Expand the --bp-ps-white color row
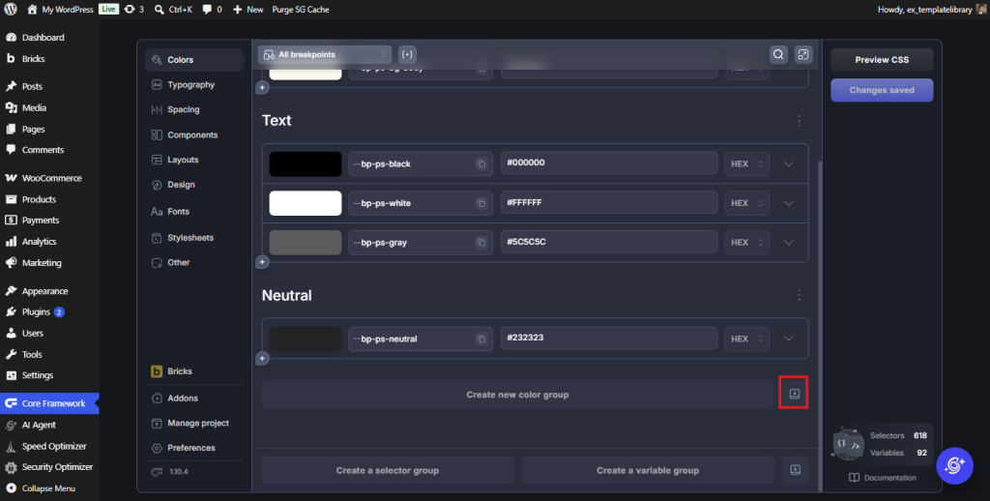The height and width of the screenshot is (501, 990). coord(789,203)
